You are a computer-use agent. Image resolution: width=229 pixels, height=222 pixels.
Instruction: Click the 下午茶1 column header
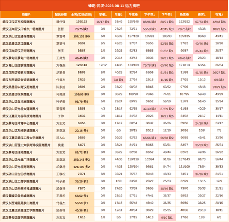click(150, 15)
